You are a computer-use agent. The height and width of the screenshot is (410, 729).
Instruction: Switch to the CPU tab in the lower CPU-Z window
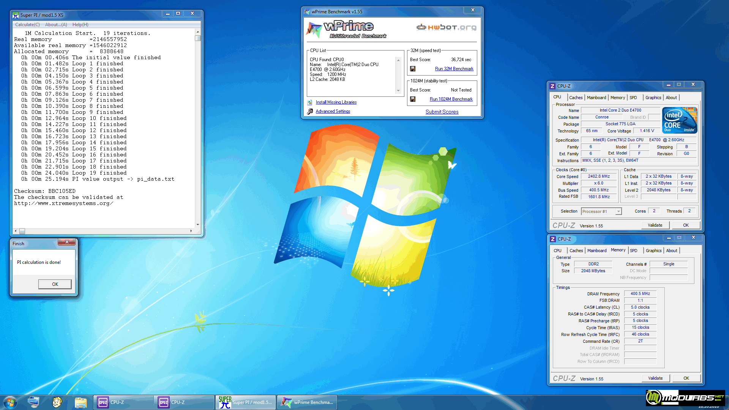[x=557, y=251]
